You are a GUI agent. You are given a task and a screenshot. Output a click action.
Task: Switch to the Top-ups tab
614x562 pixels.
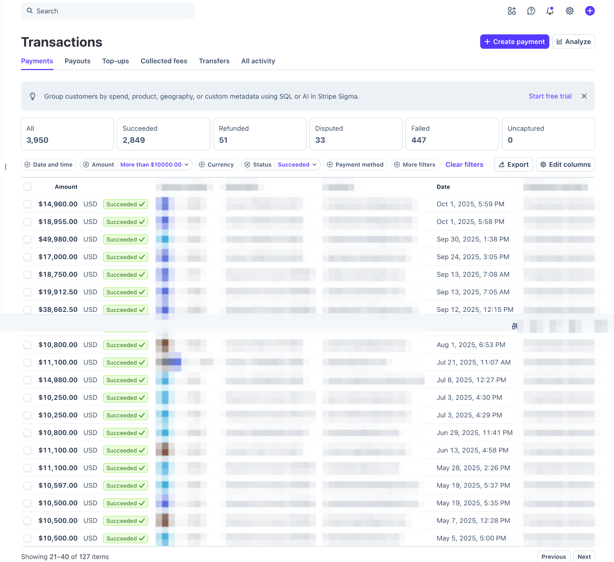pos(115,61)
